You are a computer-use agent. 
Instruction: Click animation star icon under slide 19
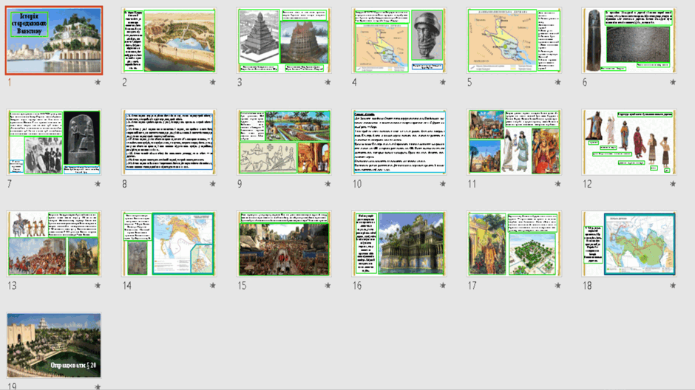98,387
